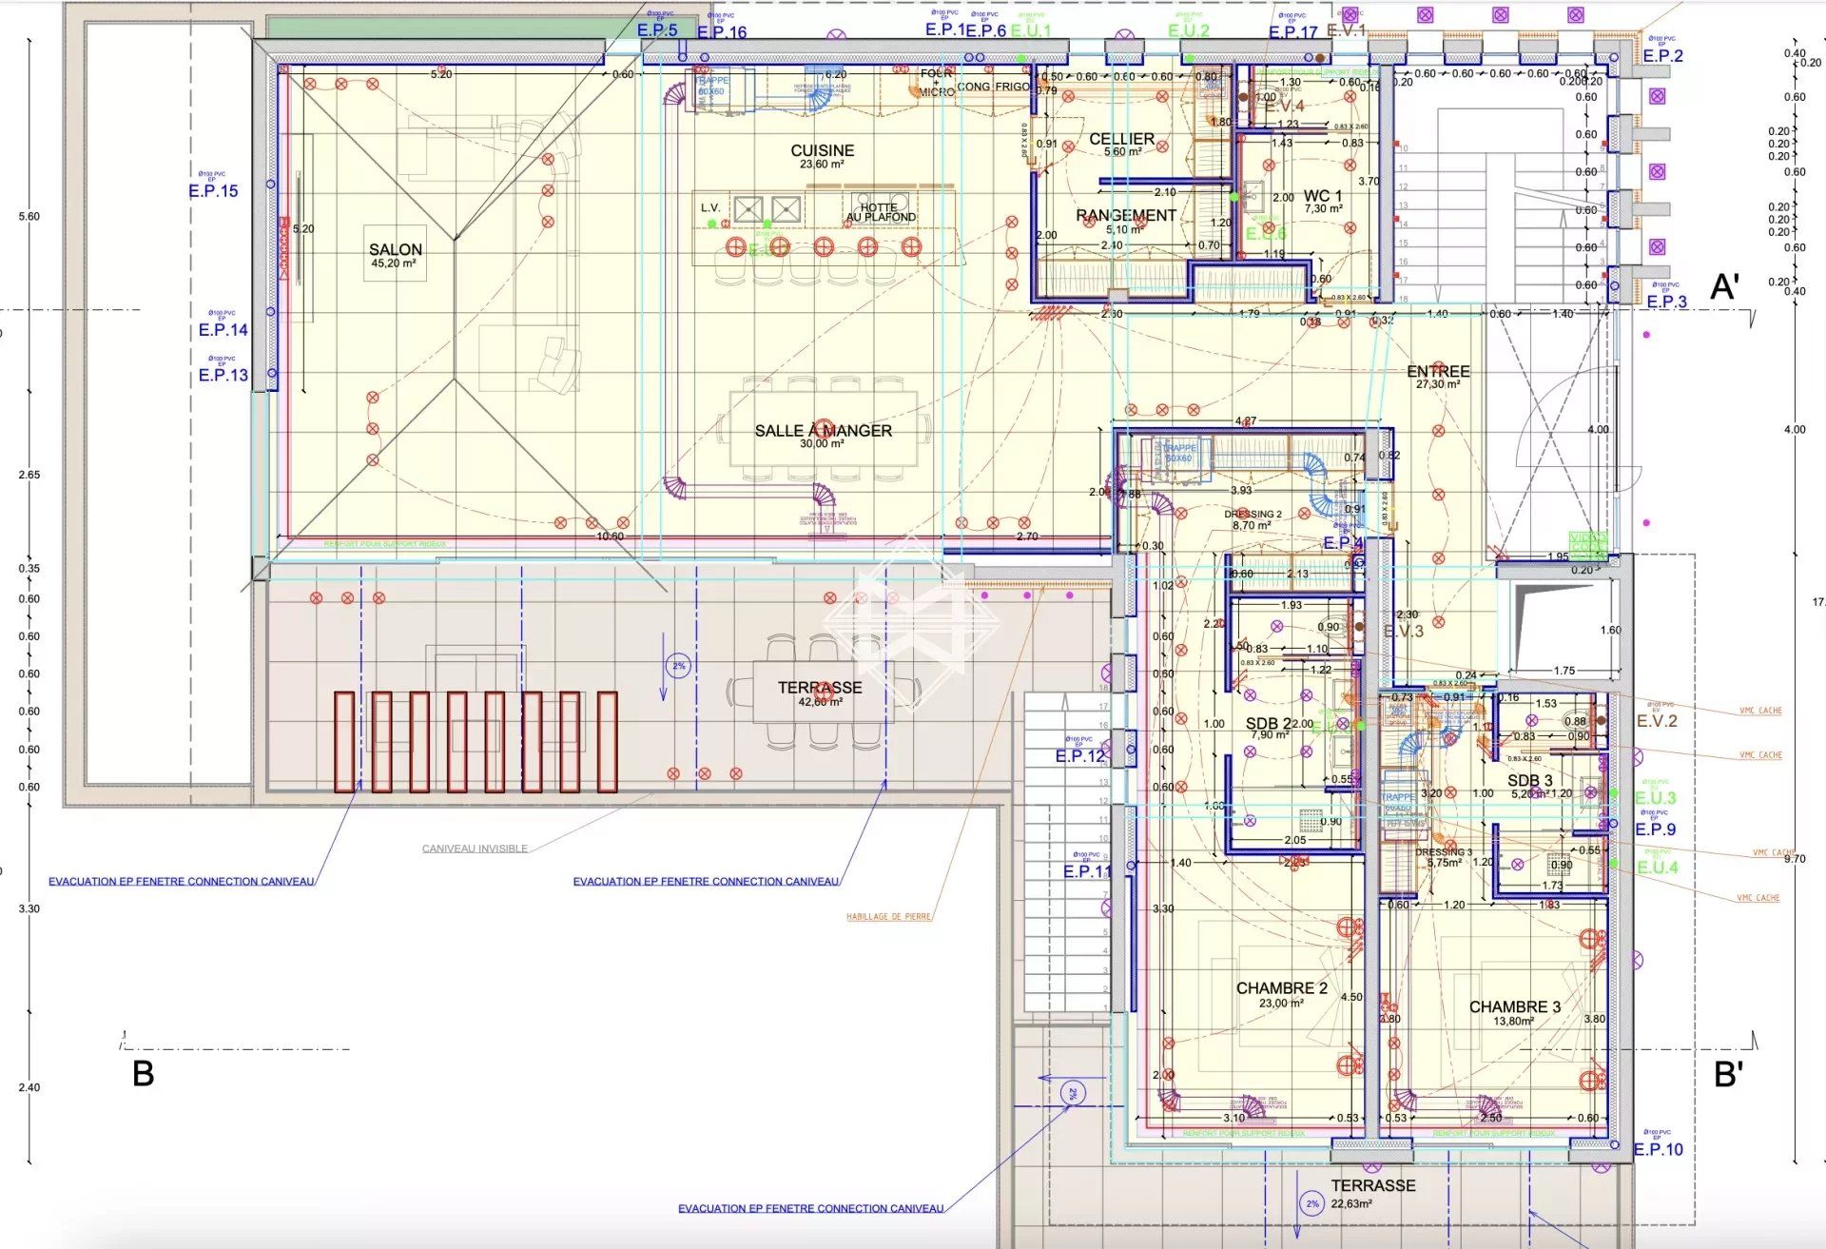1826x1249 pixels.
Task: Click the dining table drawing under TERRASSE 42,60
Action: coord(822,691)
